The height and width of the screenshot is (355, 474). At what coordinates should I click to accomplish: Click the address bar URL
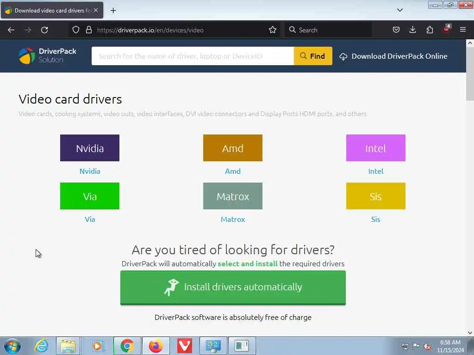pos(150,30)
